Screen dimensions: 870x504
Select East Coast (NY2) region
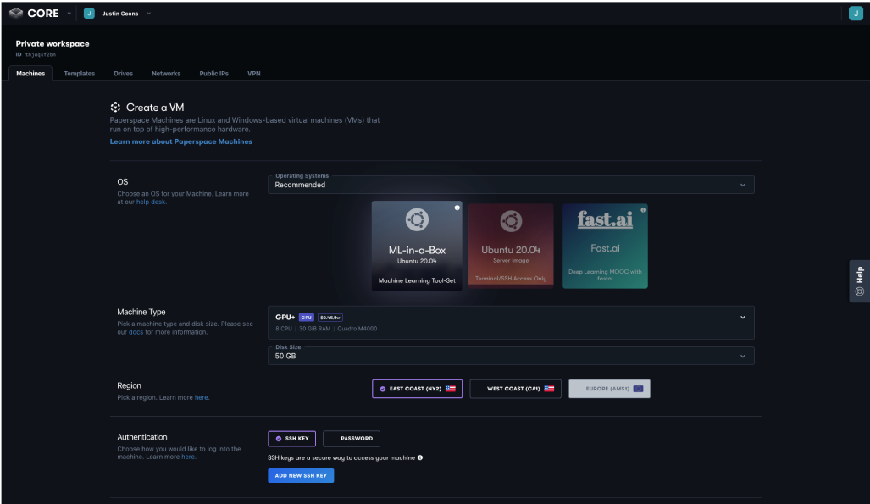pyautogui.click(x=418, y=389)
